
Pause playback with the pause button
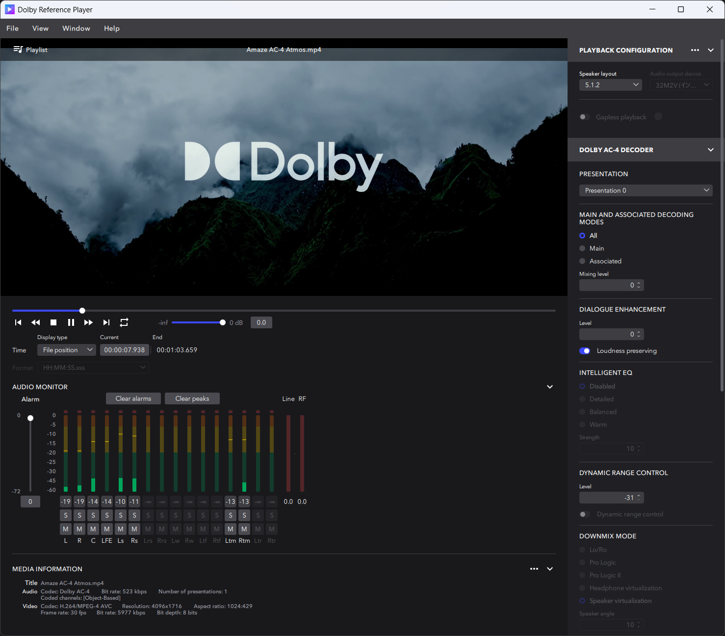point(71,322)
